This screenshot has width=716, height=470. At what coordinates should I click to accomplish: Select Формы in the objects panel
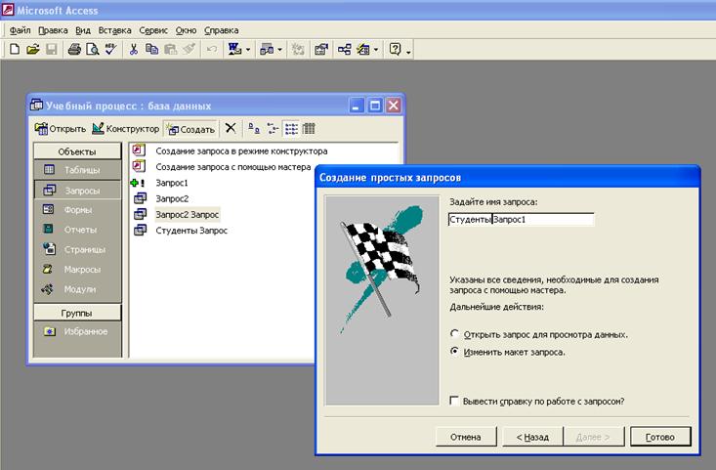[77, 210]
